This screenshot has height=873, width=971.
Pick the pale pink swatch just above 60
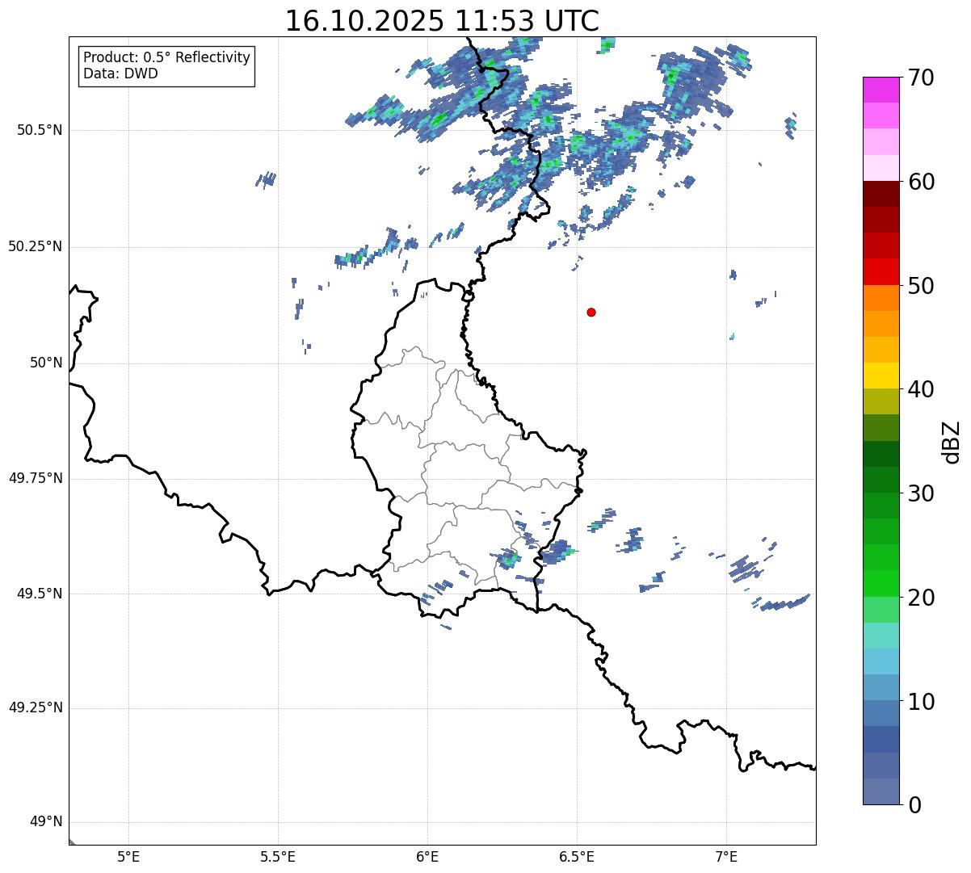(x=881, y=168)
